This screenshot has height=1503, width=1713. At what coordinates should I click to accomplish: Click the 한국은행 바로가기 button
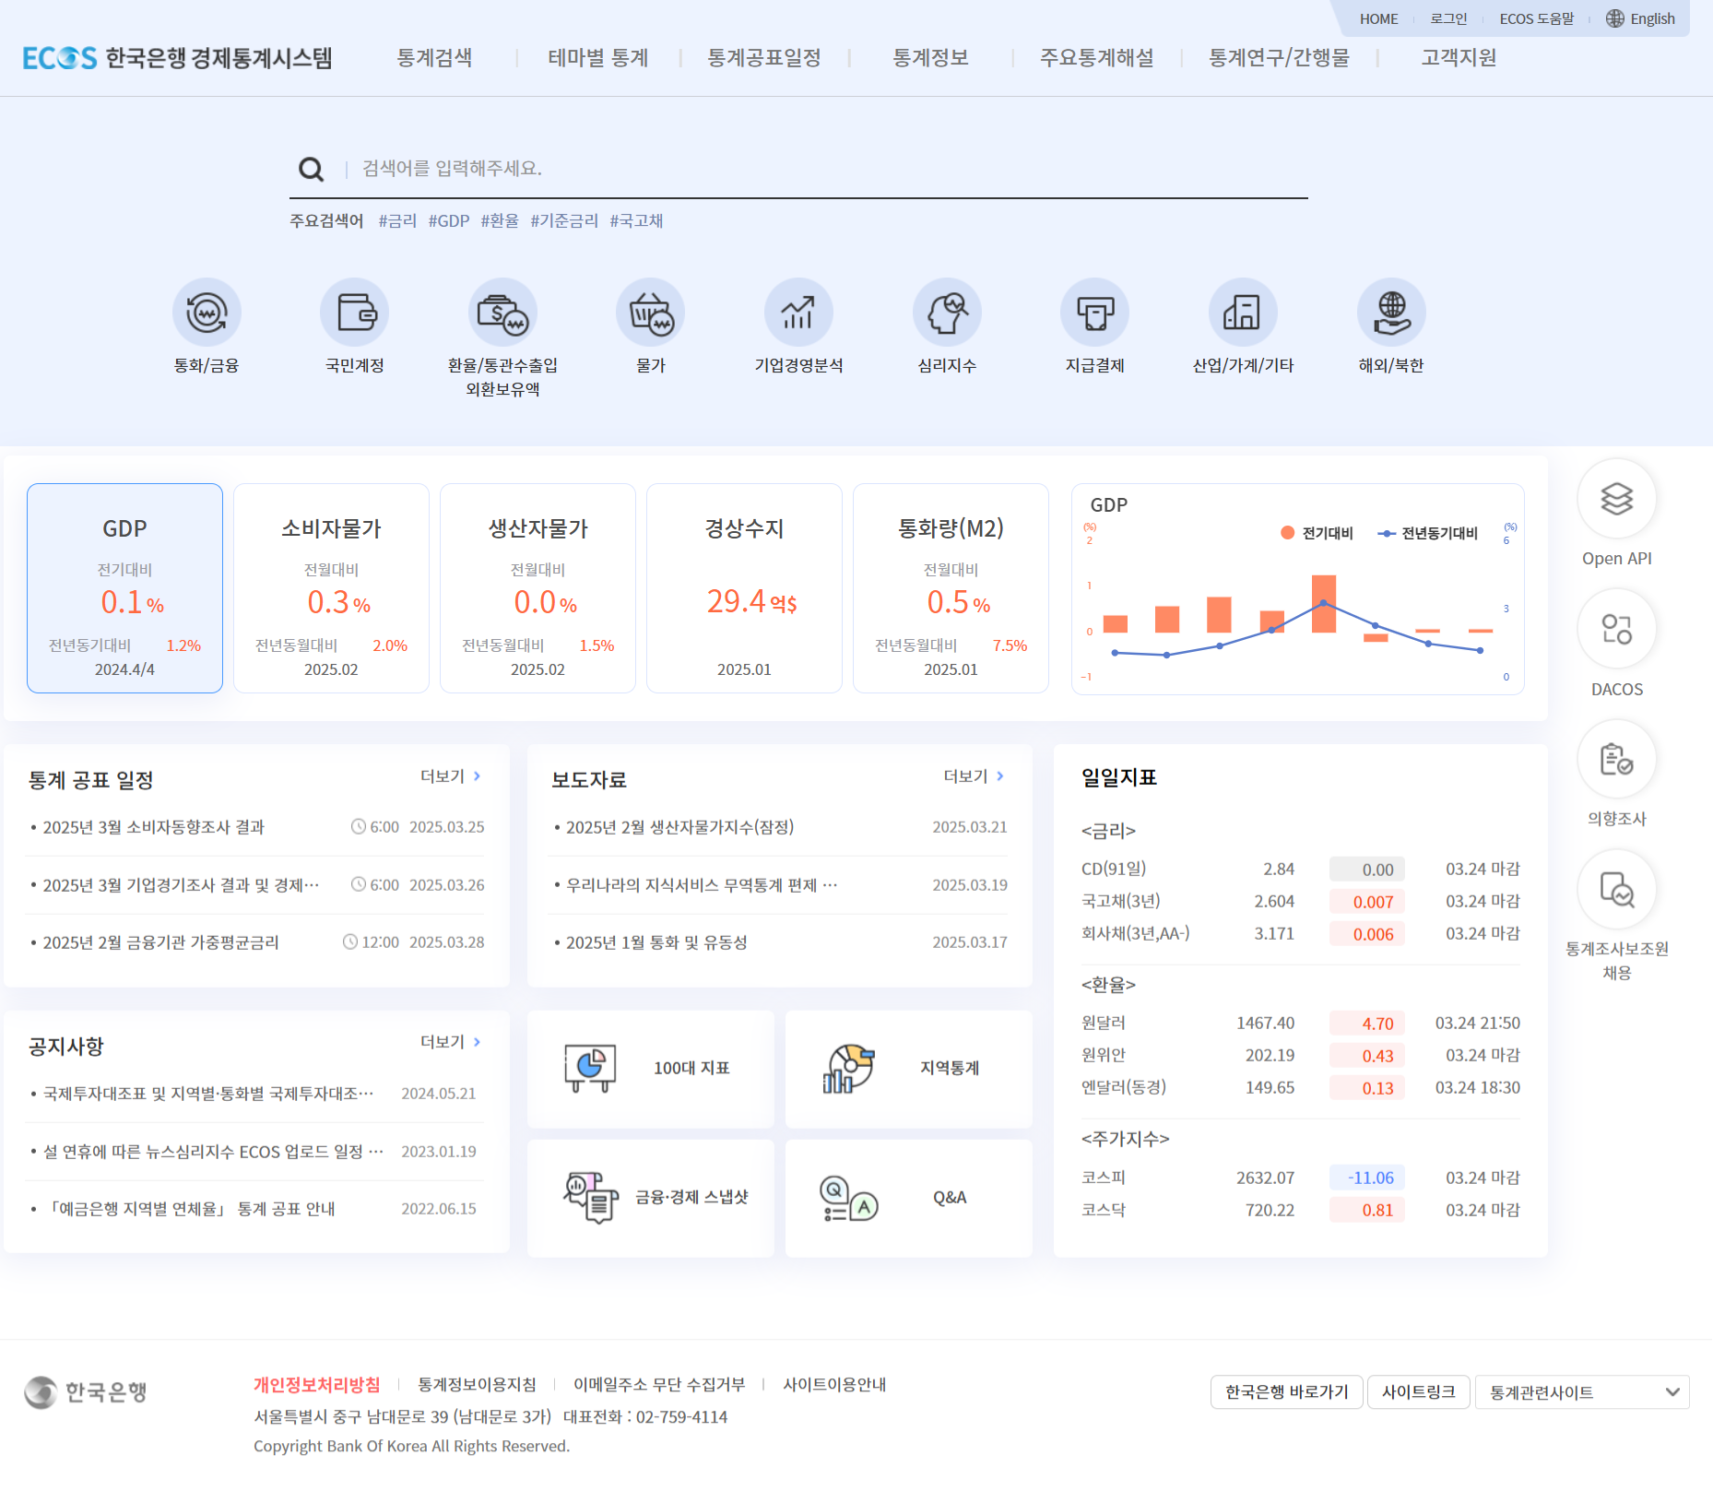[1286, 1392]
